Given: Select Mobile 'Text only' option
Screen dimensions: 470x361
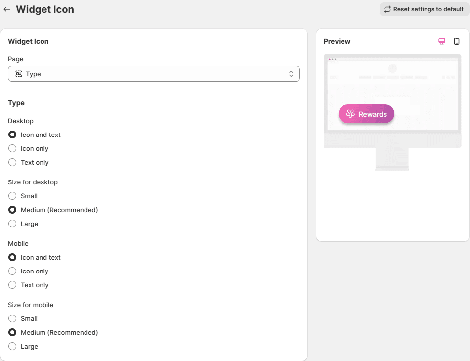Looking at the screenshot, I should [13, 285].
